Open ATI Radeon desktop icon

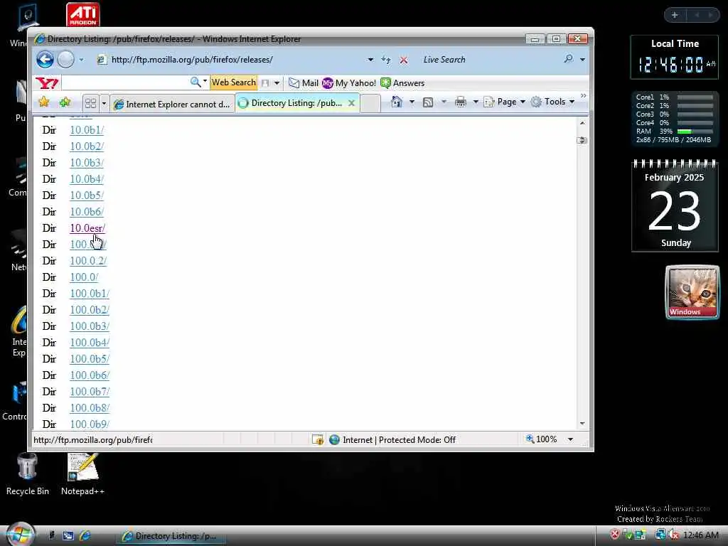[83, 15]
